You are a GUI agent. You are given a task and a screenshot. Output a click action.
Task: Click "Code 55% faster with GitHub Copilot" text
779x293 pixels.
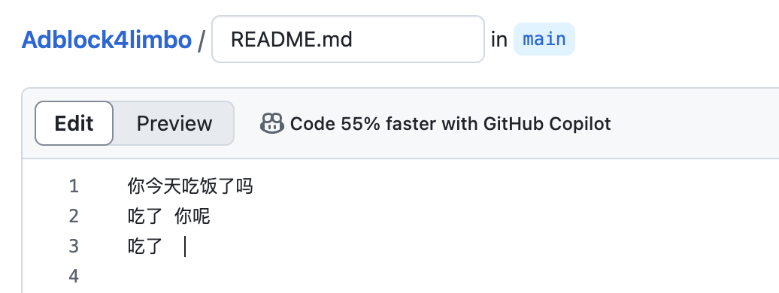pos(450,124)
